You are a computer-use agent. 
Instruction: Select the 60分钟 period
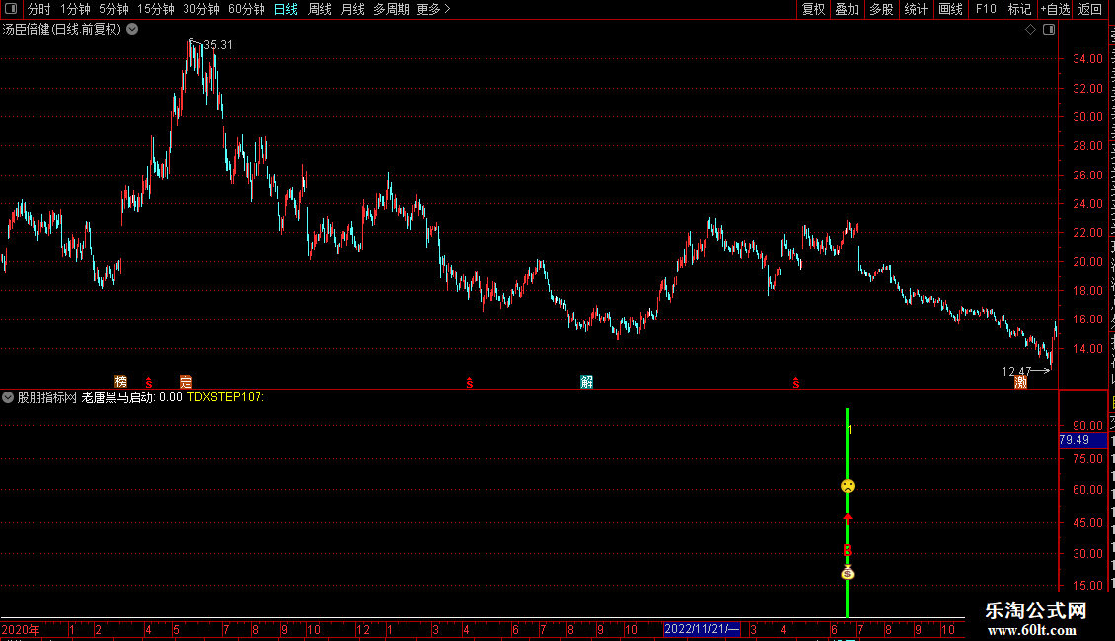click(x=246, y=9)
